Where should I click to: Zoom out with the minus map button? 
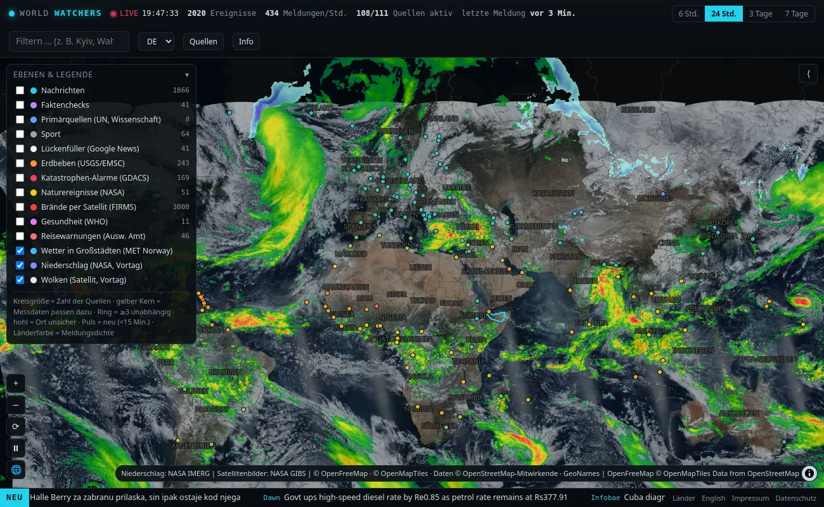[16, 405]
